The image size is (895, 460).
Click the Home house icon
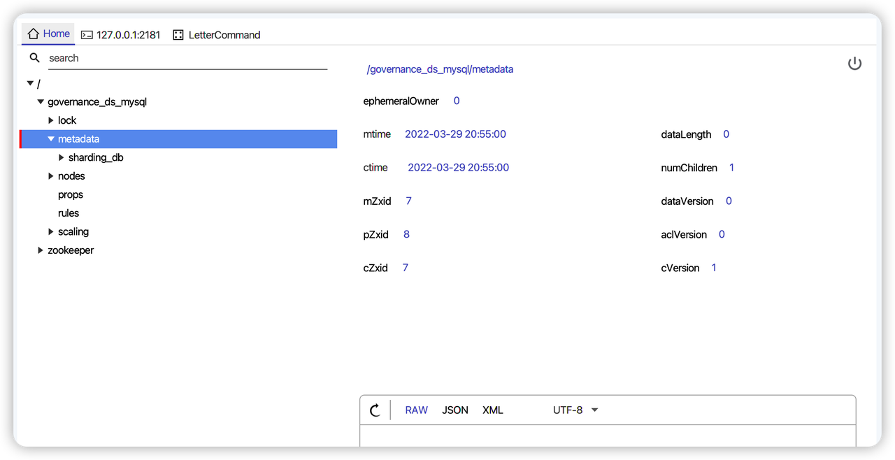point(33,34)
